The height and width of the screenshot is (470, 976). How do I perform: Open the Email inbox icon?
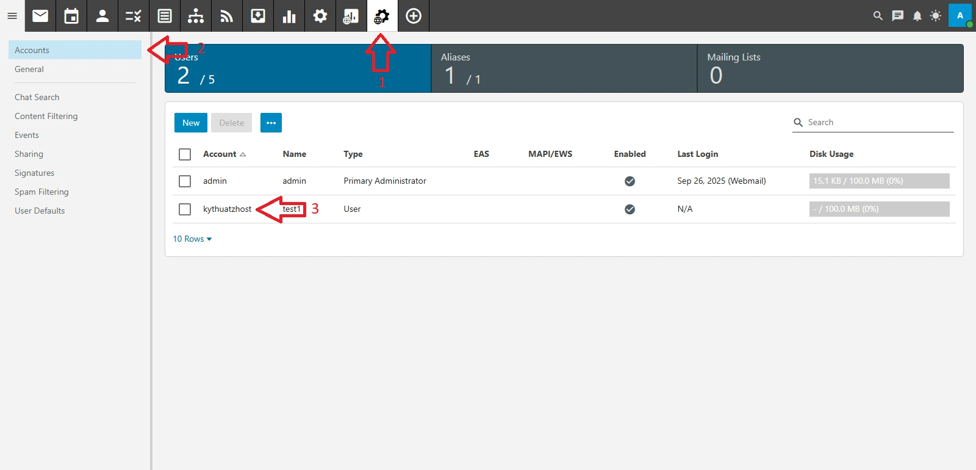[40, 16]
